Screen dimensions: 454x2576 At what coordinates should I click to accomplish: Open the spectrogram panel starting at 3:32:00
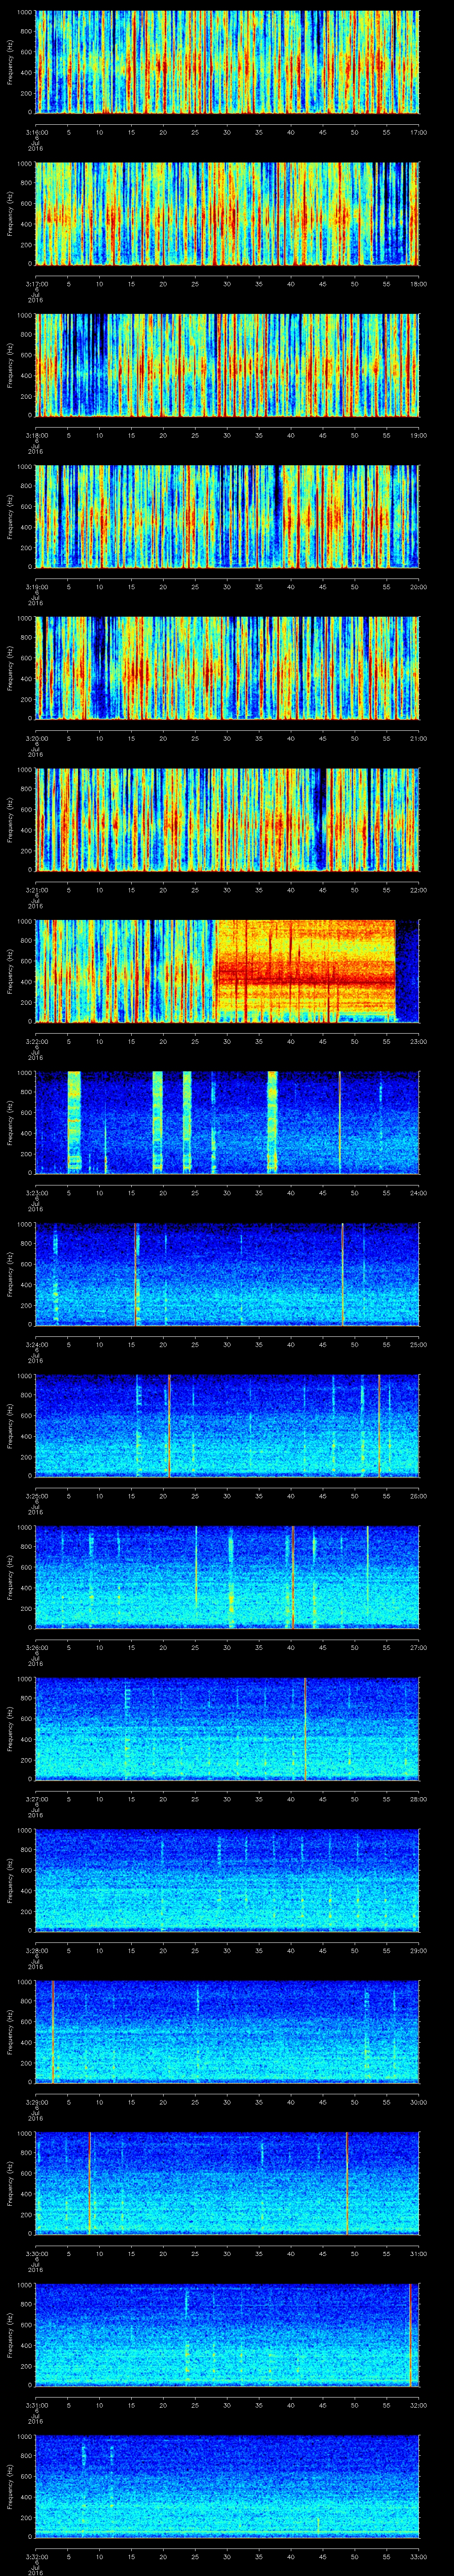click(227, 2486)
